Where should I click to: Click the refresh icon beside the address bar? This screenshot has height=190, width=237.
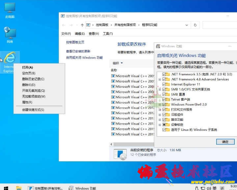[195, 25]
